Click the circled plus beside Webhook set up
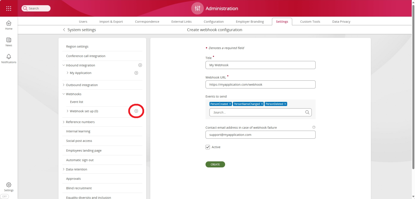 (x=136, y=111)
